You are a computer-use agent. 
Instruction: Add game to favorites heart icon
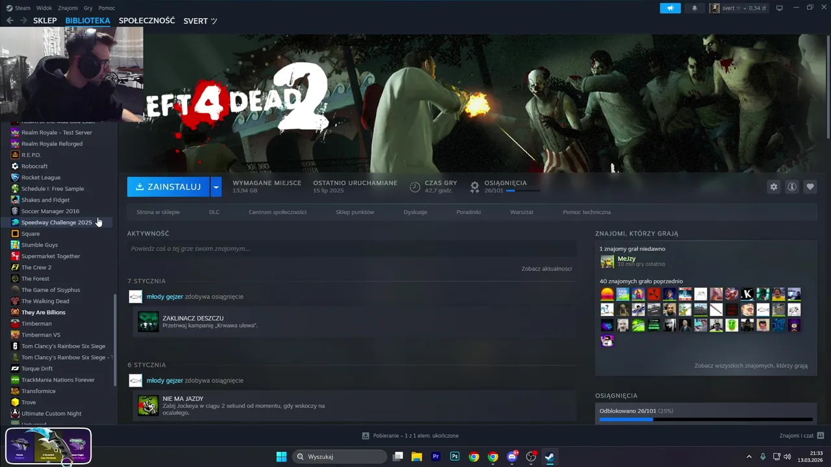[810, 187]
